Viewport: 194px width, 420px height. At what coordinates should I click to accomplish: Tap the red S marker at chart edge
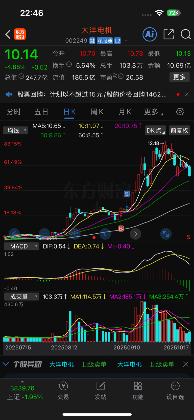[188, 237]
